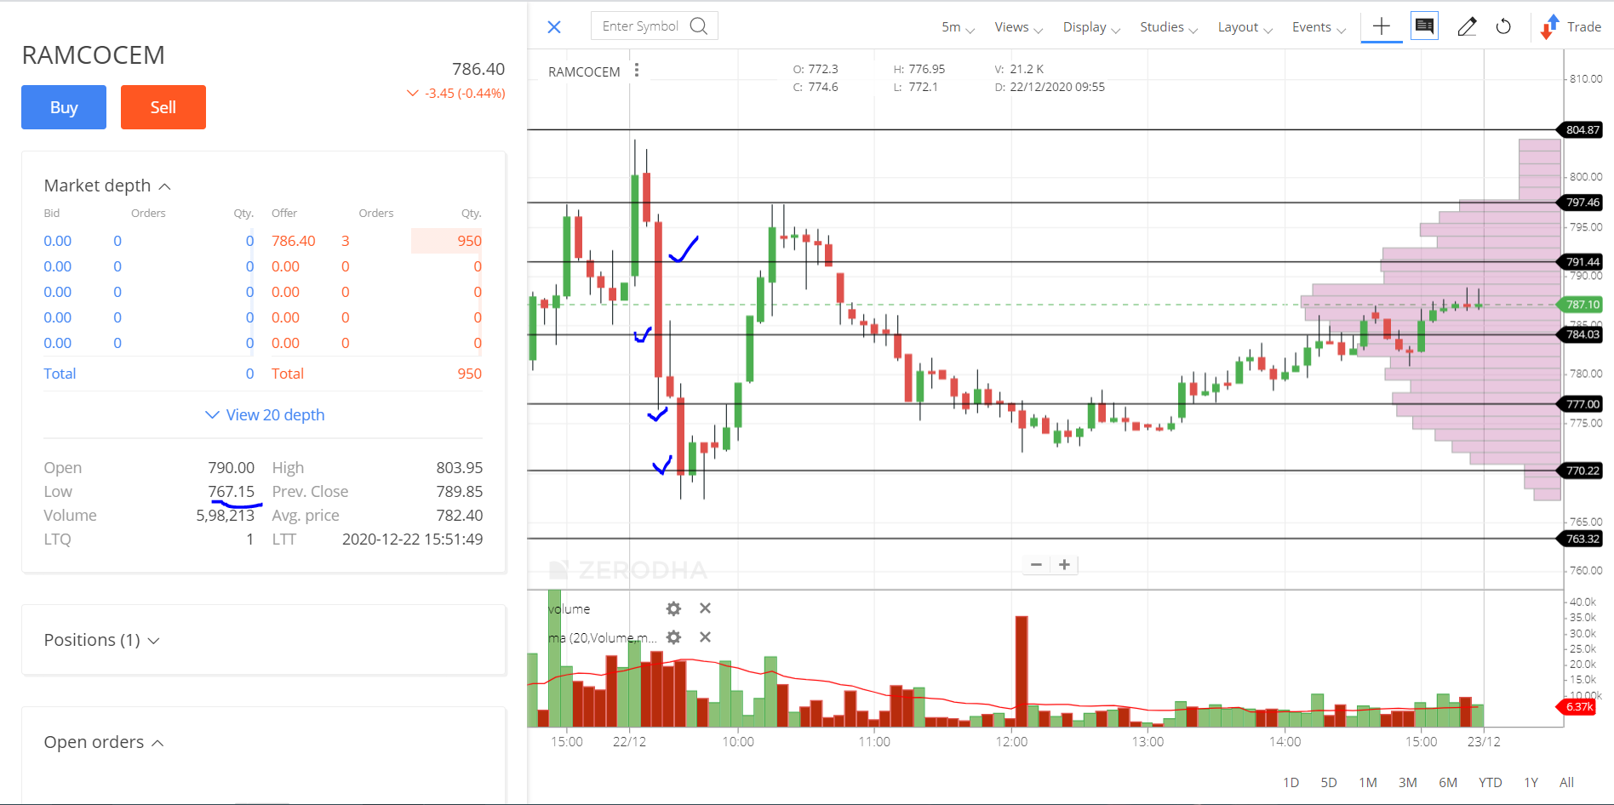Open Trade from the chart toolbar
The image size is (1614, 805).
1571,27
